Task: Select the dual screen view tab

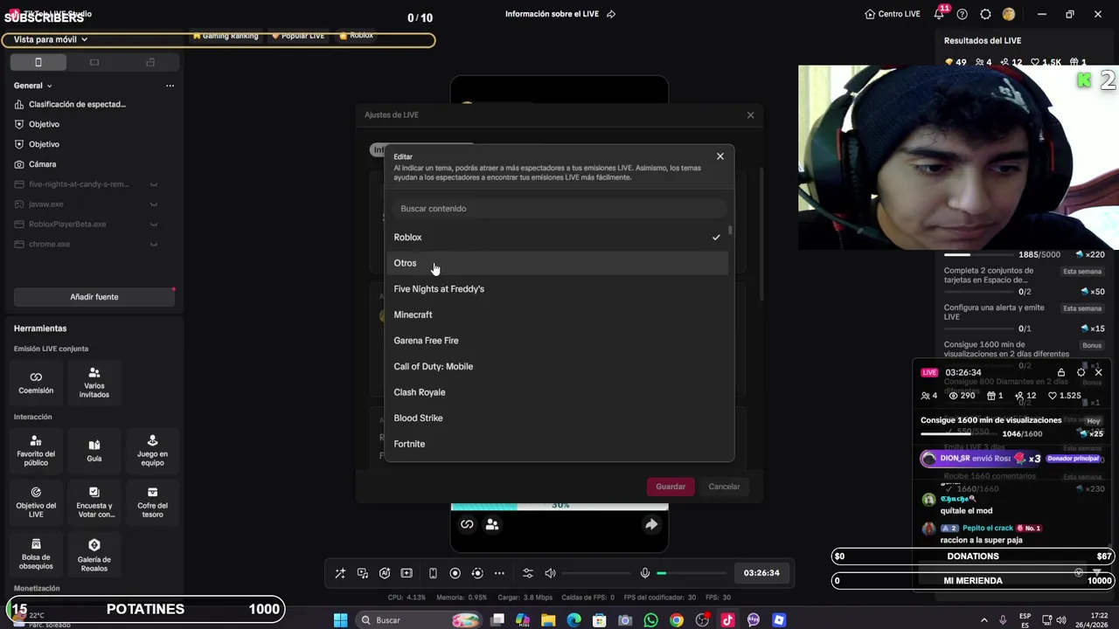Action: (x=150, y=62)
